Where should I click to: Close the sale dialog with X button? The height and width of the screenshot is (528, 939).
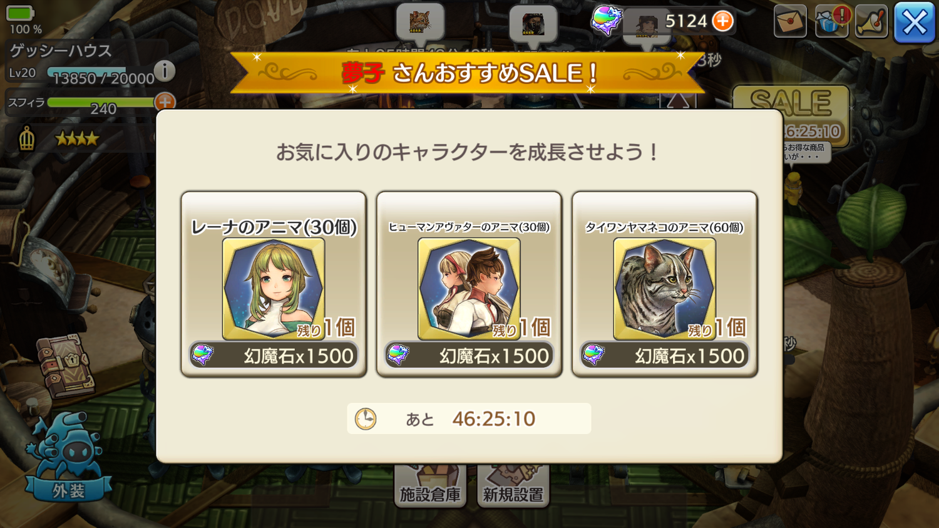click(914, 23)
